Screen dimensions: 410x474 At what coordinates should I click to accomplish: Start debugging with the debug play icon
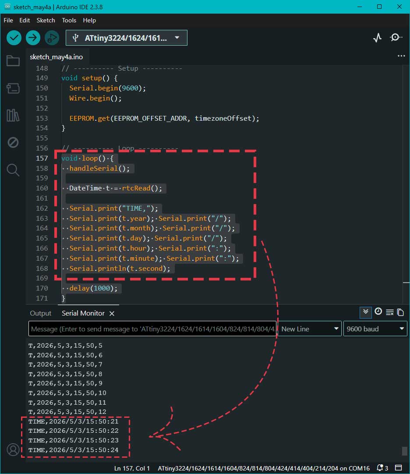(52, 38)
